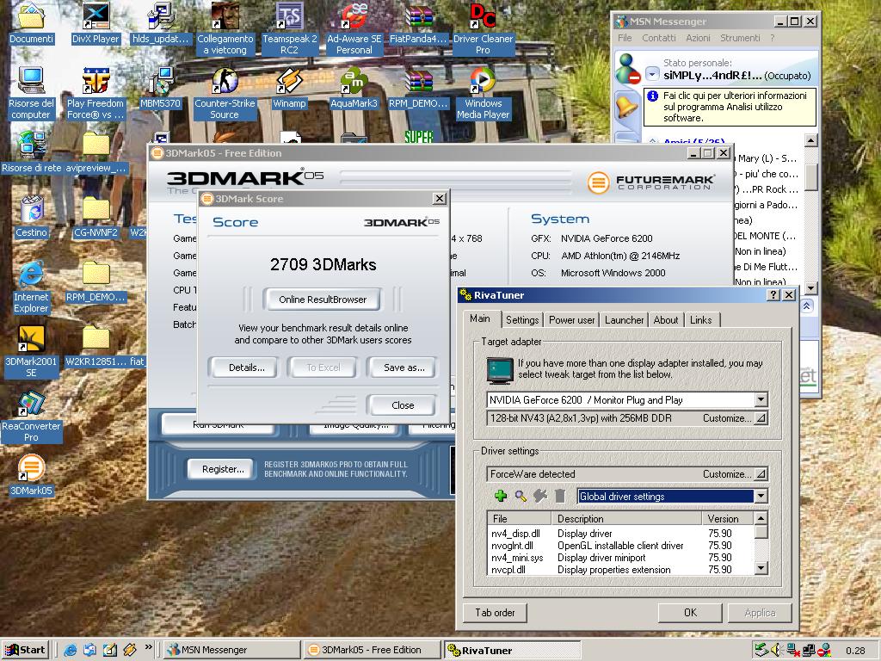Click the Tab order button in RivaTuner
This screenshot has width=881, height=661.
coord(495,613)
